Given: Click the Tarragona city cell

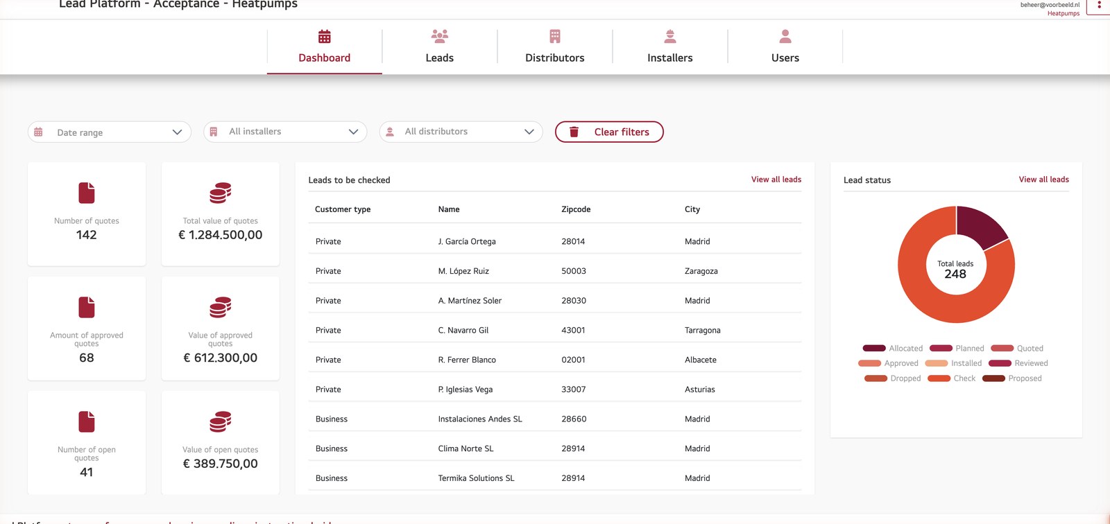Looking at the screenshot, I should [703, 330].
